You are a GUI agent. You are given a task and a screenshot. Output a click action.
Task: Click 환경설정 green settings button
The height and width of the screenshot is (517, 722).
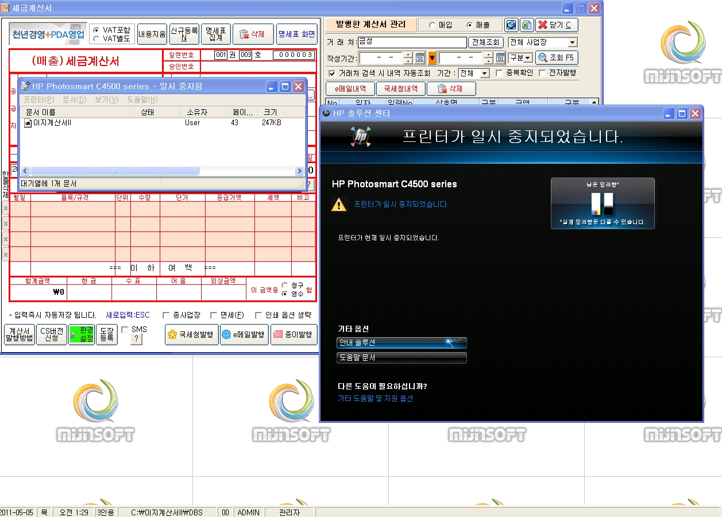(82, 335)
